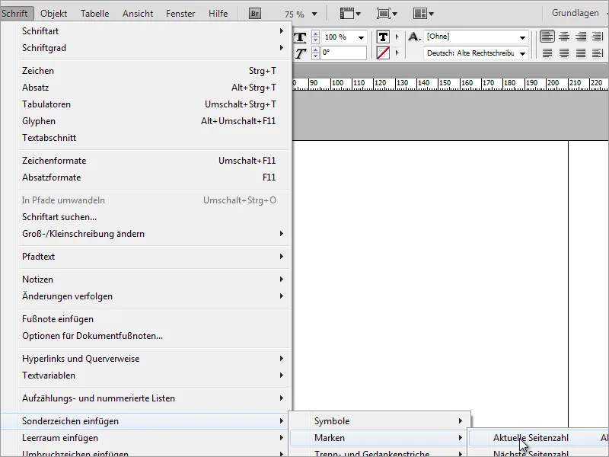Expand the Textvariablen submenu
This screenshot has height=457, width=609.
coord(155,376)
